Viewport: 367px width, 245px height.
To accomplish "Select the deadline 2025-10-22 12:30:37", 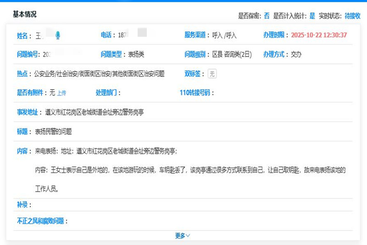I will pyautogui.click(x=319, y=35).
